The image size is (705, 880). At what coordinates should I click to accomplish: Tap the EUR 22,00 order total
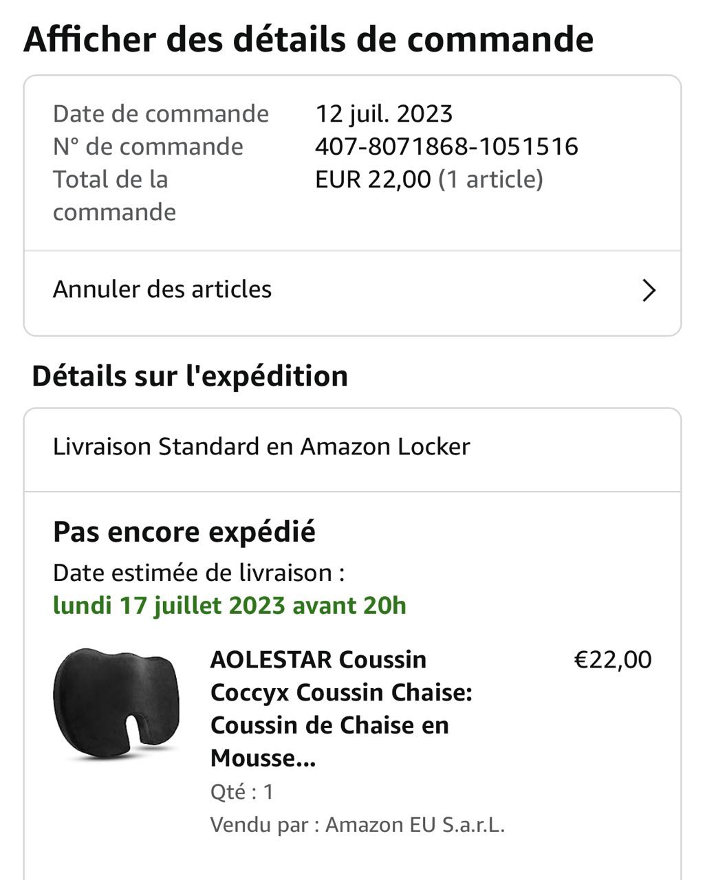(373, 179)
